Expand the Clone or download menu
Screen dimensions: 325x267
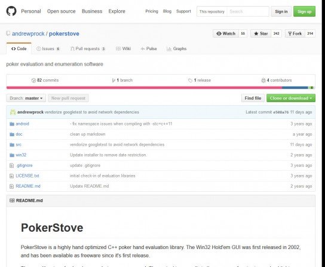(291, 98)
